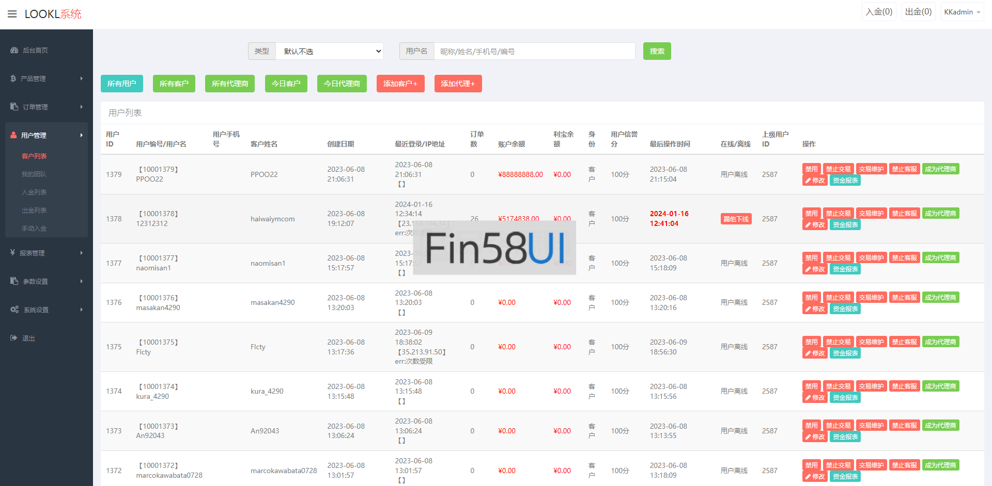The image size is (992, 486).
Task: Open the KKadmin account dropdown
Action: (x=962, y=12)
